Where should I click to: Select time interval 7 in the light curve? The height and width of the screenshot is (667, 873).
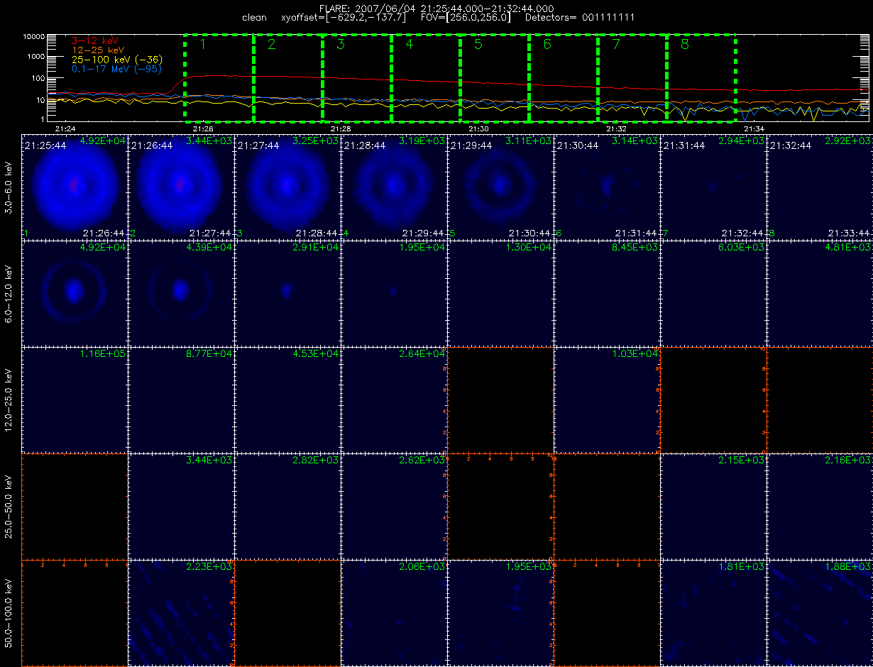pyautogui.click(x=632, y=77)
